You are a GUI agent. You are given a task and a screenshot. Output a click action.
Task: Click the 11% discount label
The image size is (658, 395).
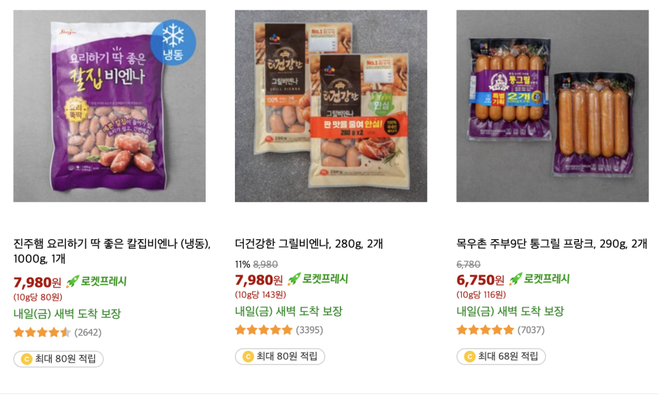242,264
